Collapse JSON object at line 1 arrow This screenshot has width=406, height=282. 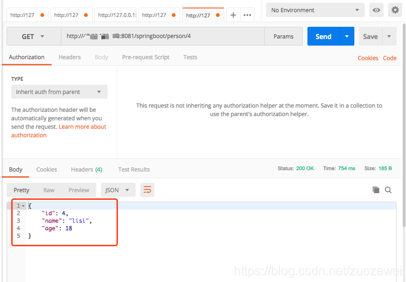[x=23, y=206]
